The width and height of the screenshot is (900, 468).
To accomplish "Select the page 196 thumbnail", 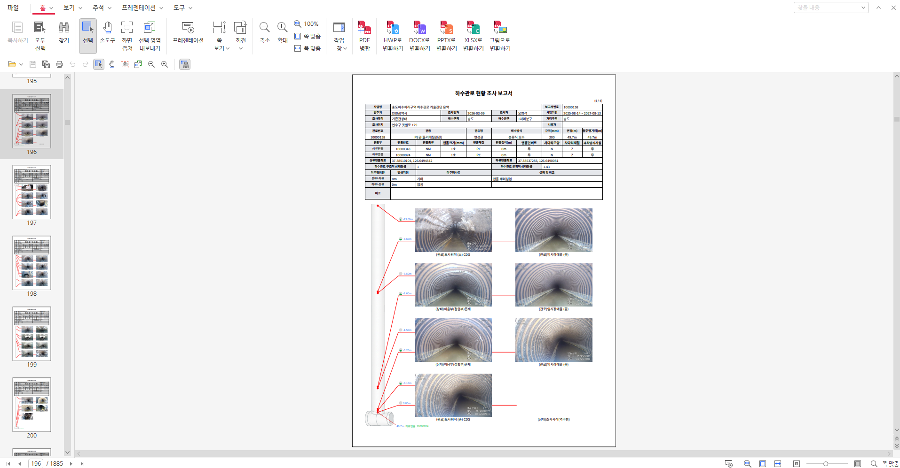I will 32,121.
